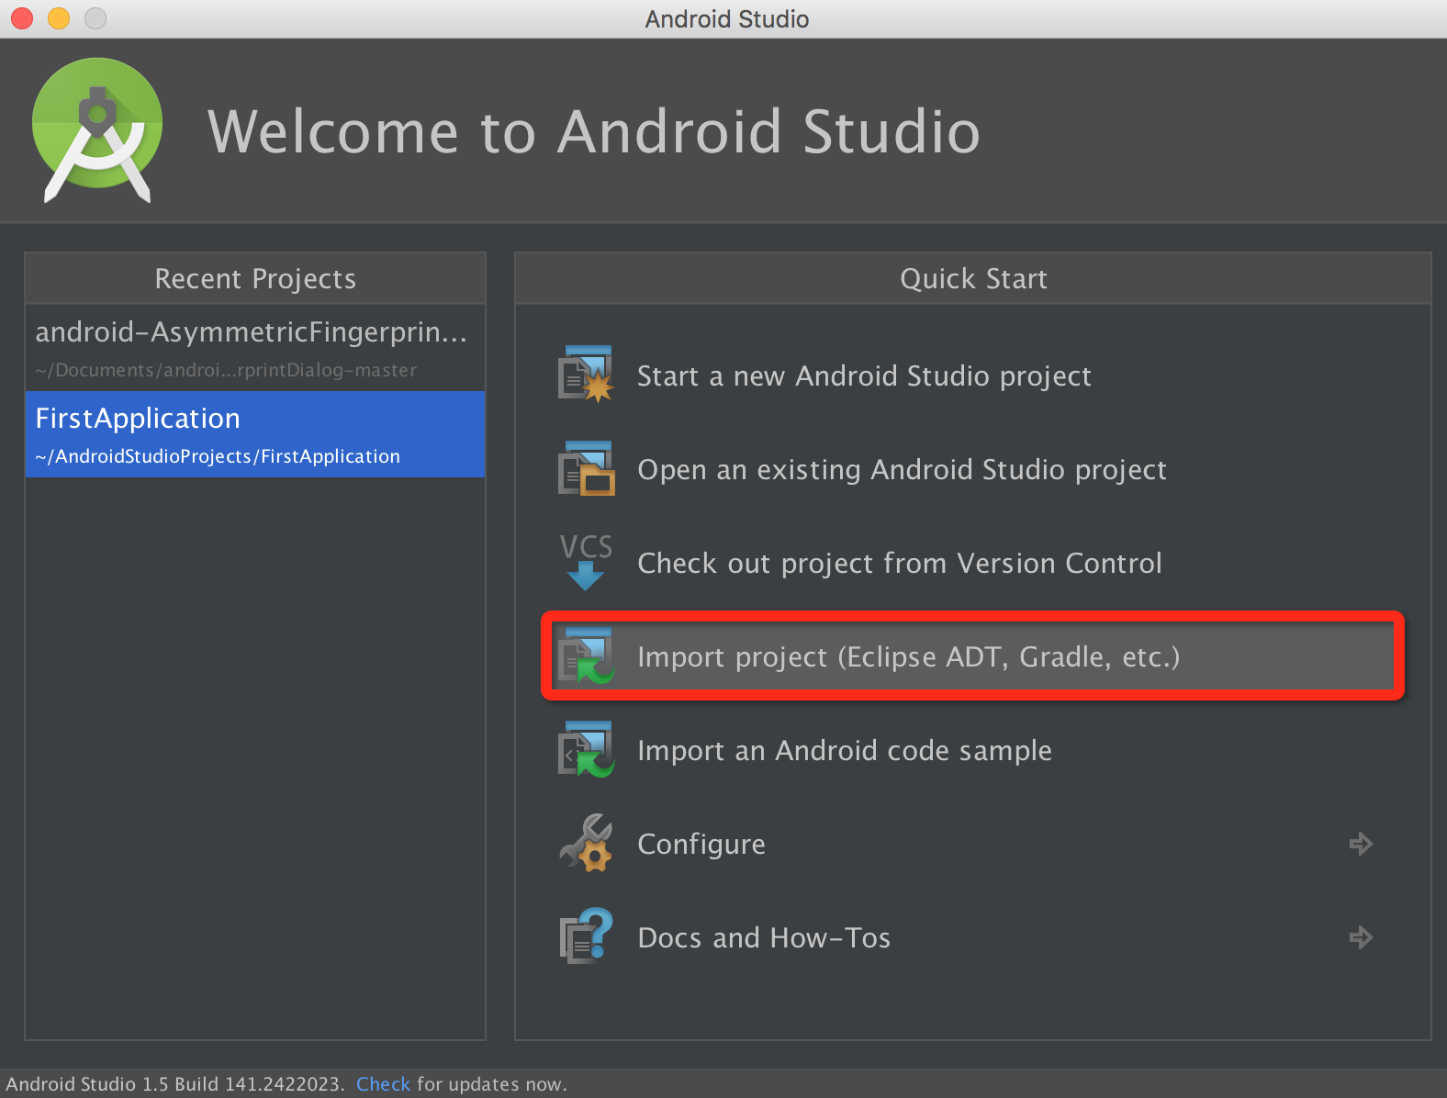Click the new project icon with starburst
The width and height of the screenshot is (1447, 1098).
click(586, 375)
